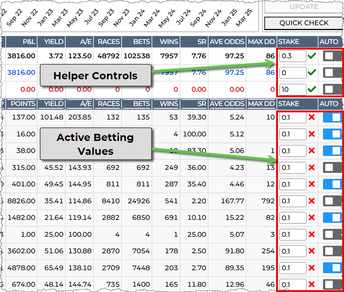Enable AUTO toggle in 315.00 points row

coord(332,168)
